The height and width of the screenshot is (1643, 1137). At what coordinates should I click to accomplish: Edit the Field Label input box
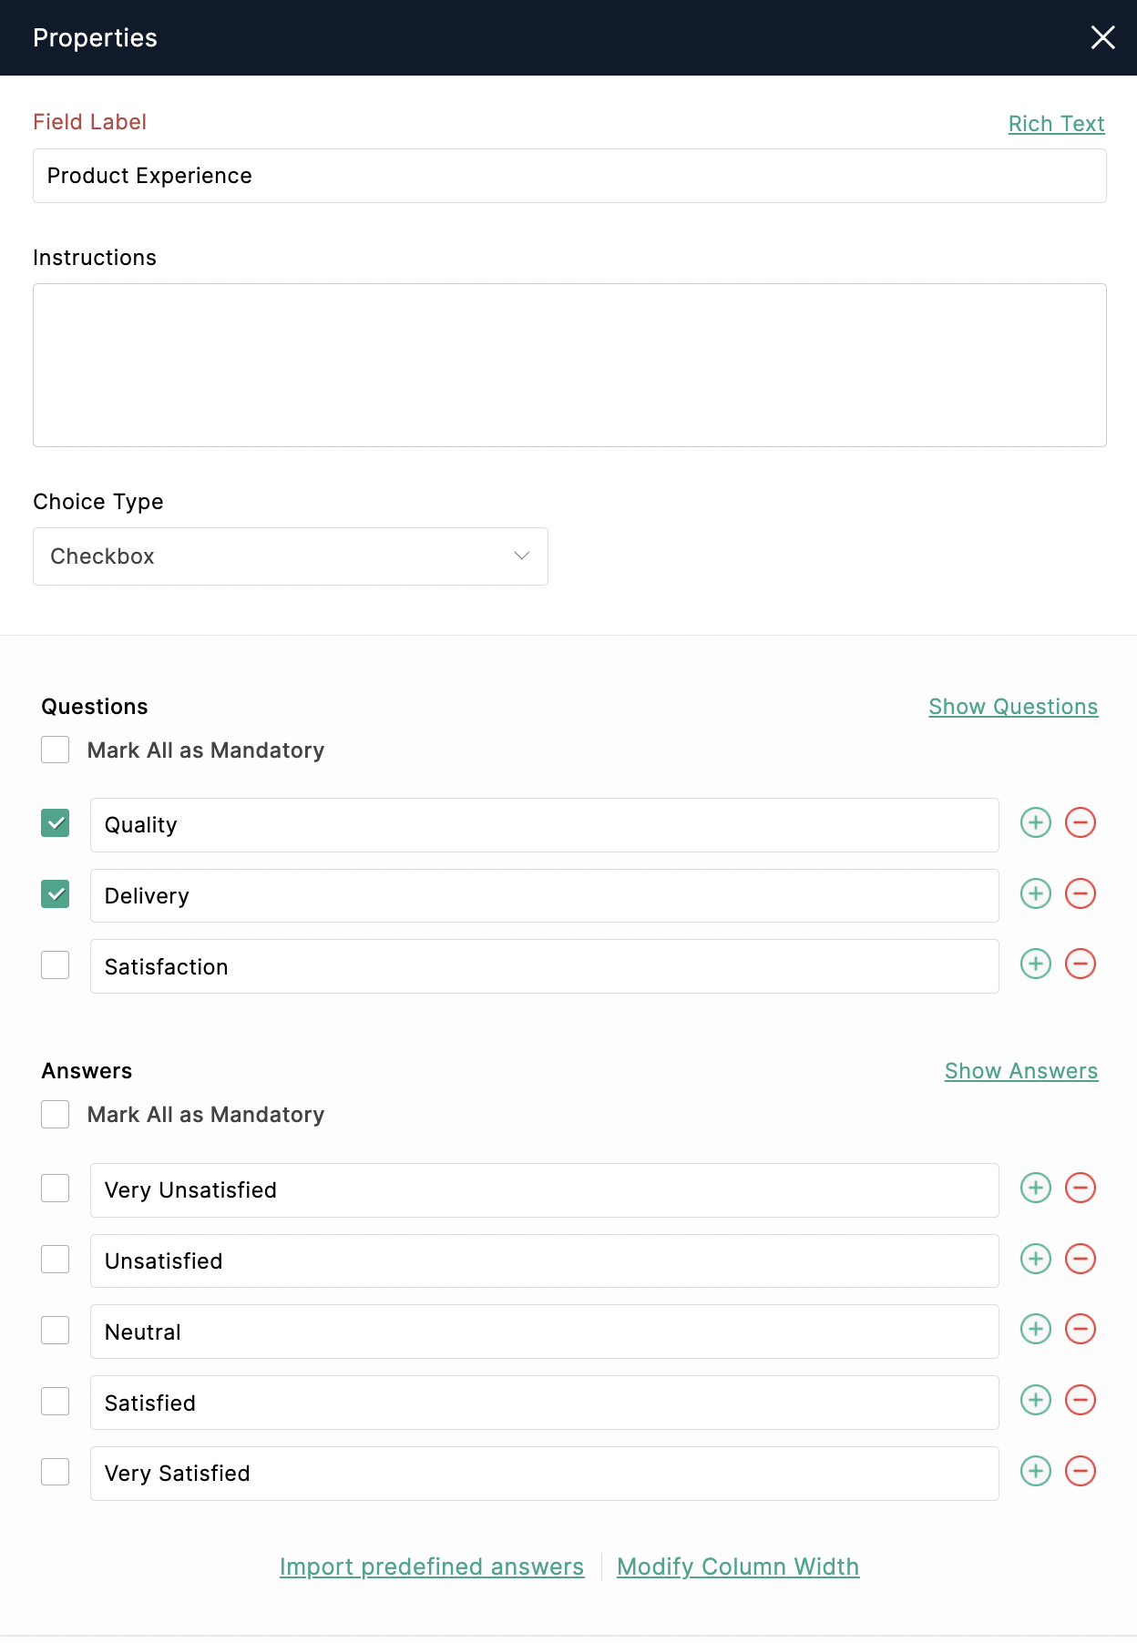(569, 176)
